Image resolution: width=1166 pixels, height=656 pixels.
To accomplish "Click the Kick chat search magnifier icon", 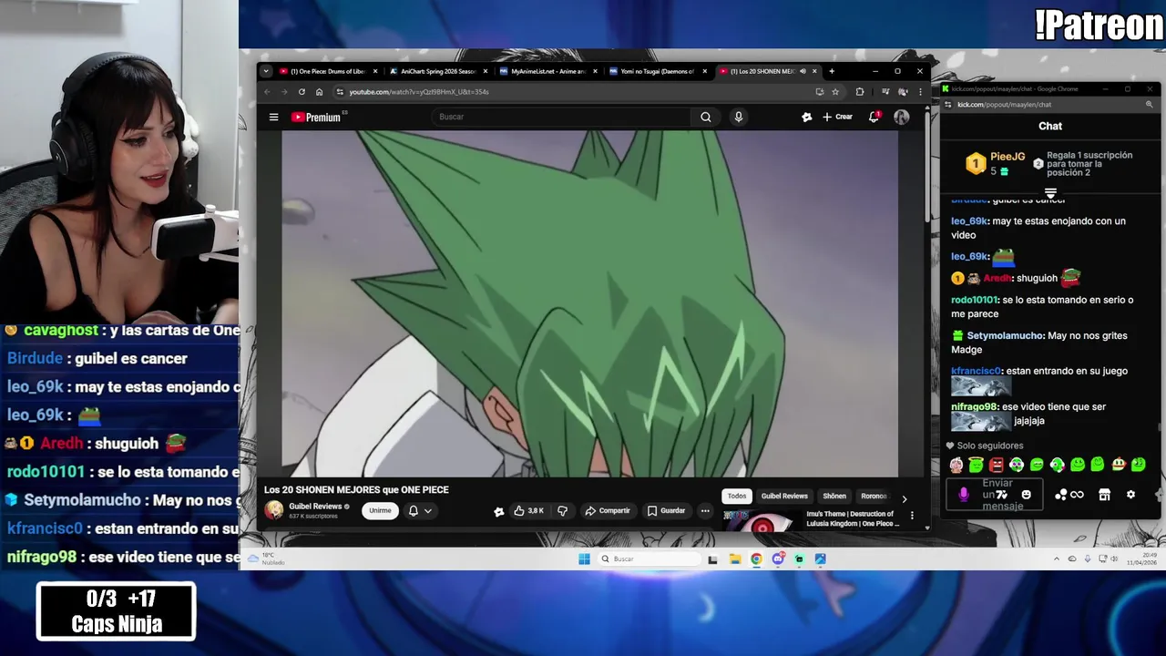I will tap(1149, 105).
